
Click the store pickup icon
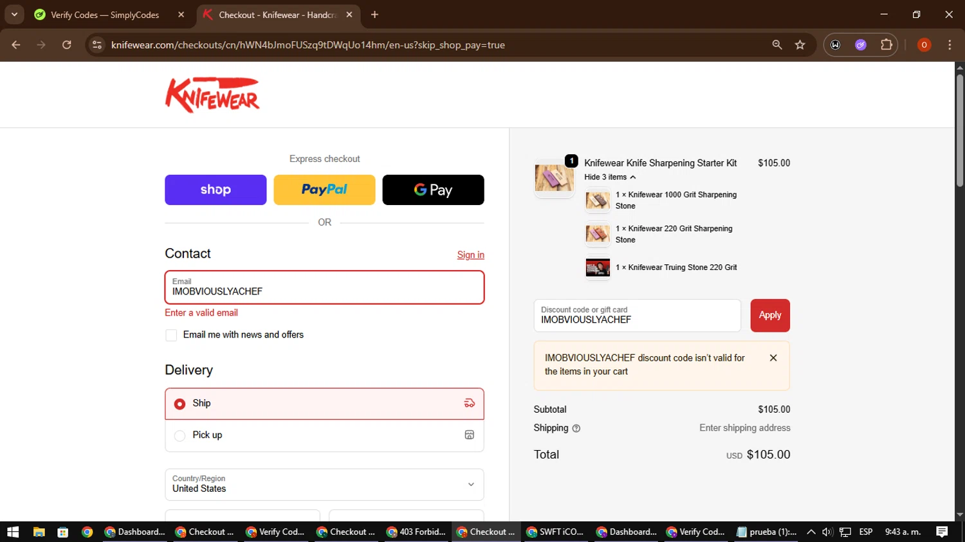(470, 435)
